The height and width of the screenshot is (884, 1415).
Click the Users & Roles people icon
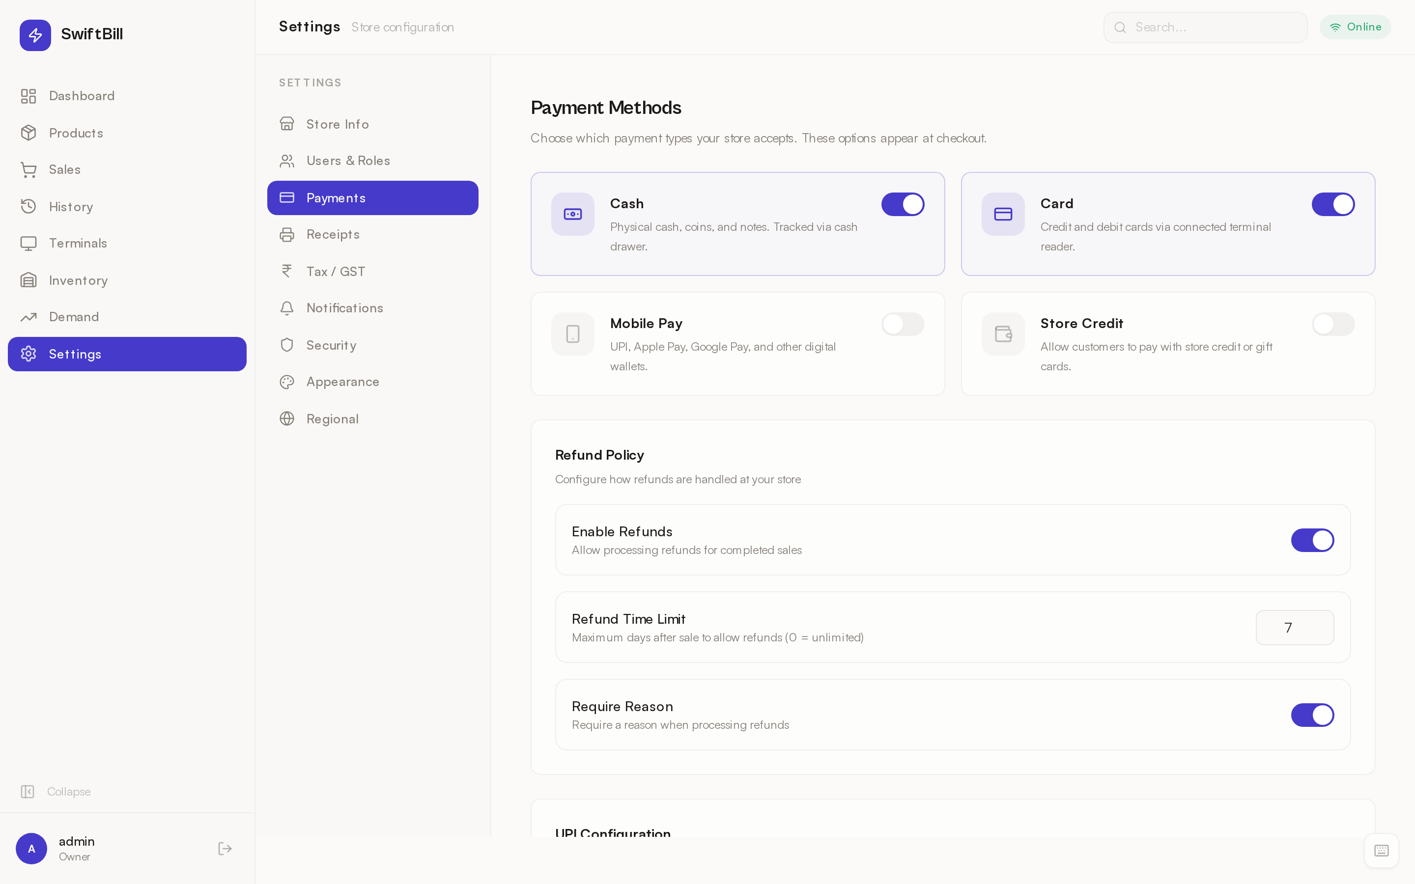[x=286, y=161]
